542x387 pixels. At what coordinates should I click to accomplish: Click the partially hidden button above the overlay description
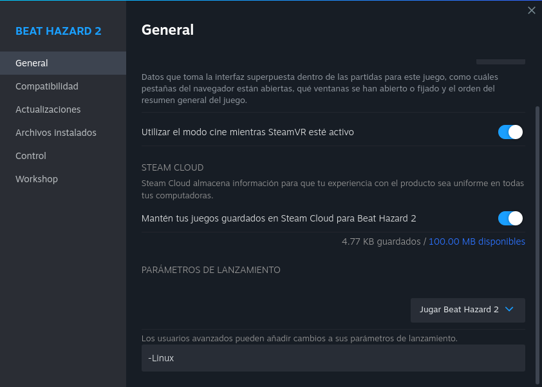click(500, 62)
